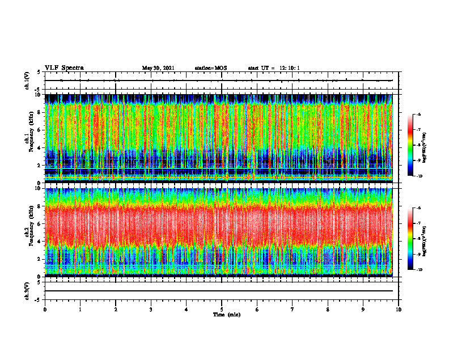Viewport: 449px width, 347px height.
Task: Click time axis tick label 7
Action: pyautogui.click(x=293, y=310)
